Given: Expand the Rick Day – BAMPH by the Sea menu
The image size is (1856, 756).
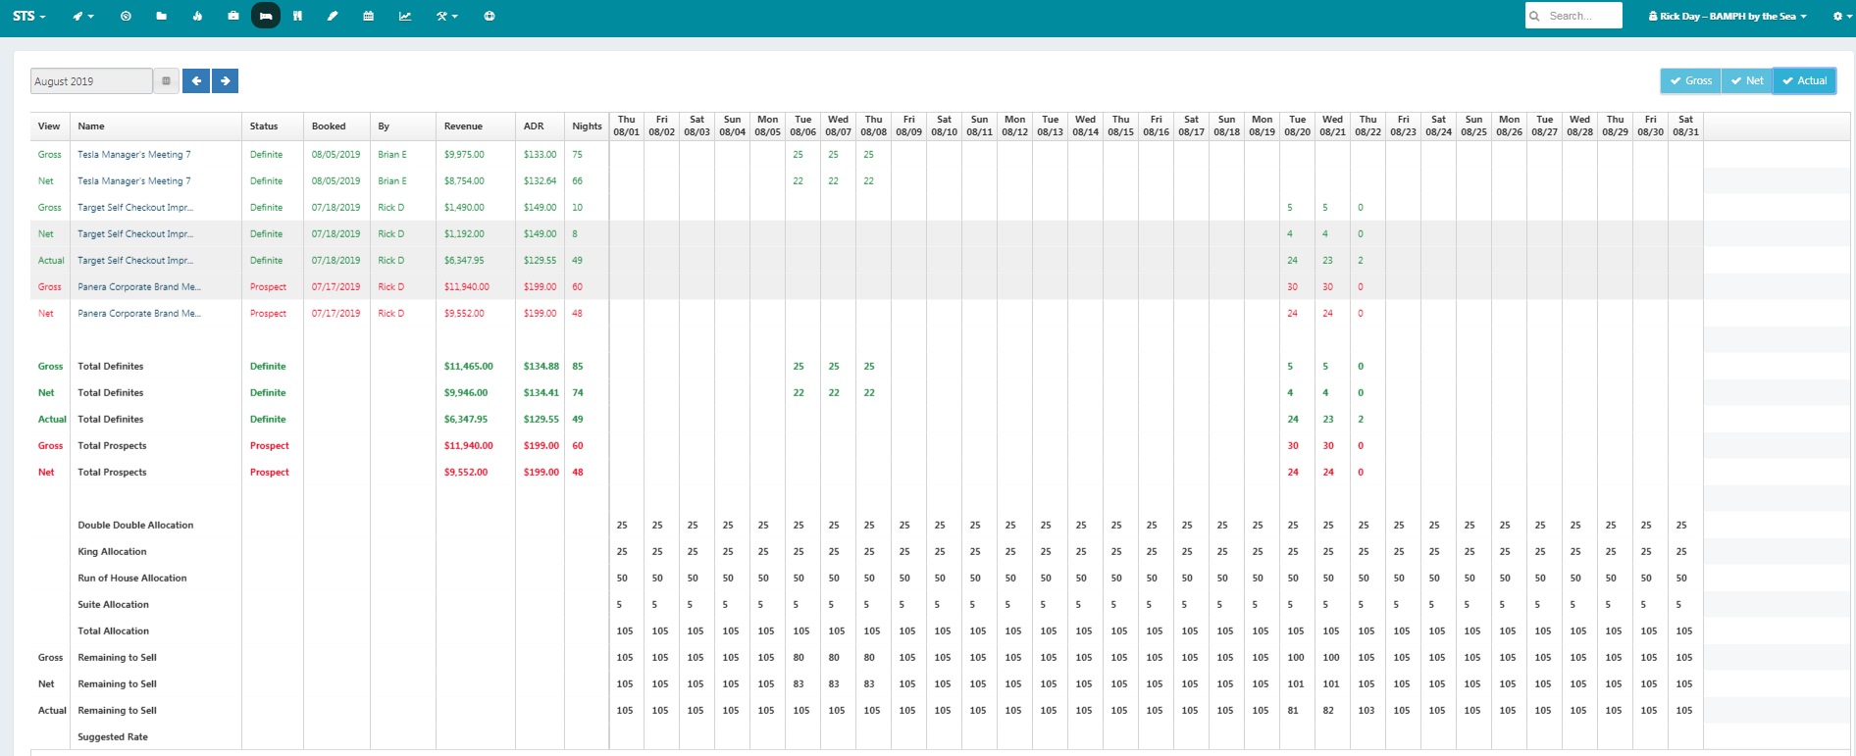Looking at the screenshot, I should coord(1727,16).
